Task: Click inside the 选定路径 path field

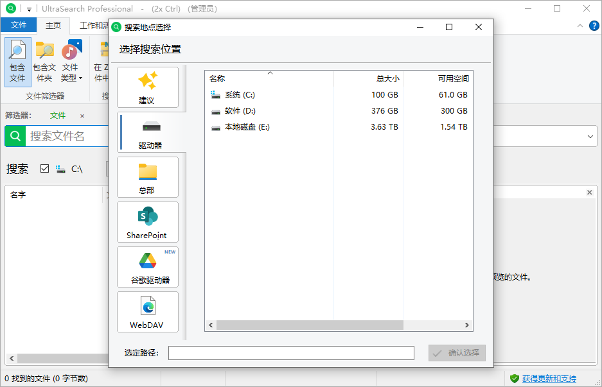Action: tap(290, 352)
